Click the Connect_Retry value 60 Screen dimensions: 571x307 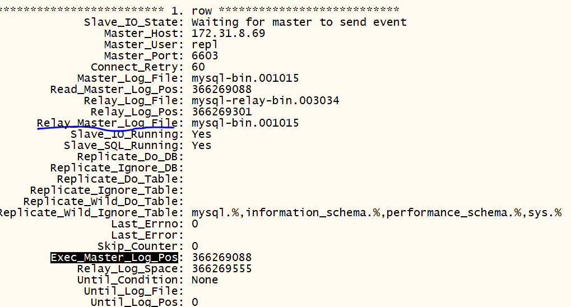(x=198, y=67)
